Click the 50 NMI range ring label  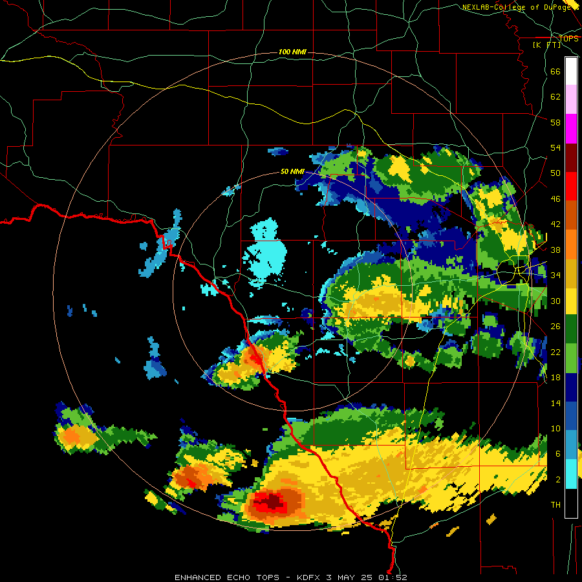coord(292,171)
